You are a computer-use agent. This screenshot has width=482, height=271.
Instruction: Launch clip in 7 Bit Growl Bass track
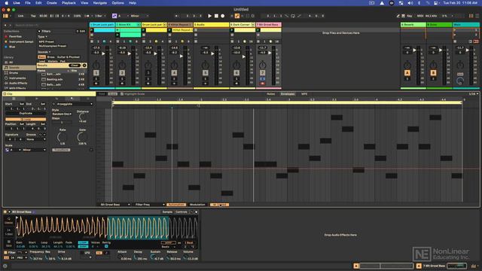tap(258, 30)
